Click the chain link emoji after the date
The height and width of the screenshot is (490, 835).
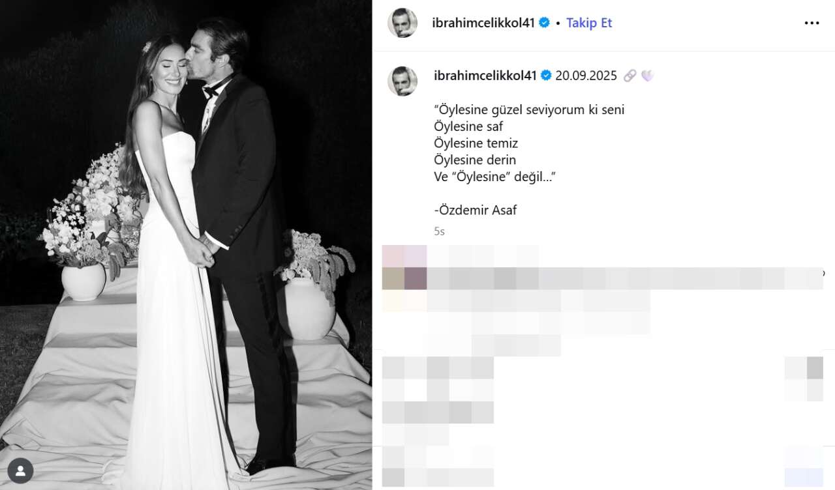(x=630, y=76)
